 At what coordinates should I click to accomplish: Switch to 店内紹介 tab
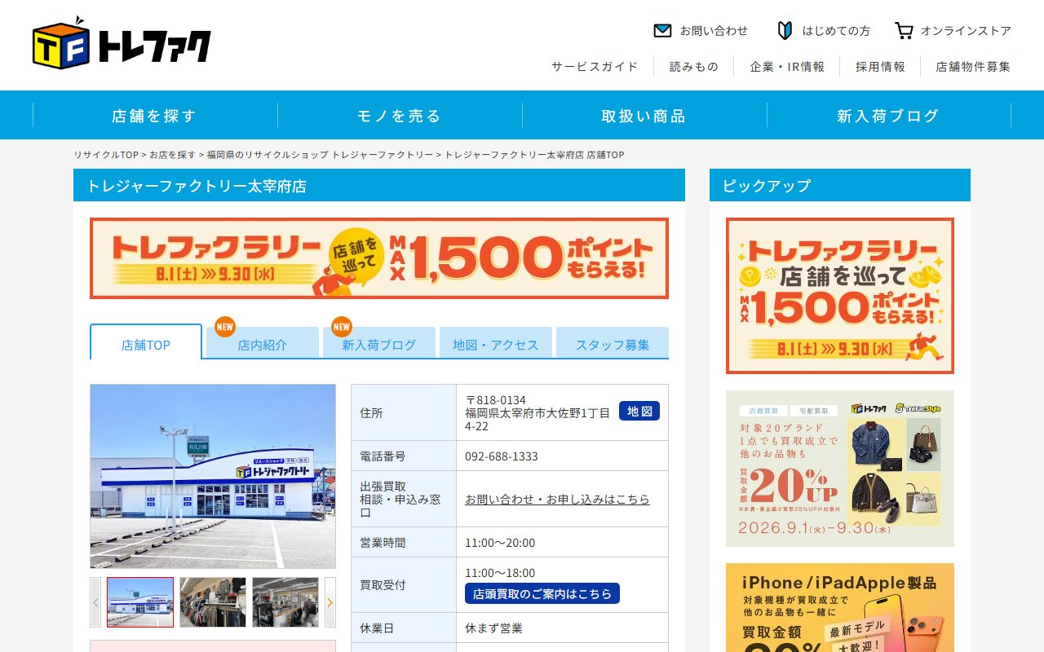[x=263, y=344]
